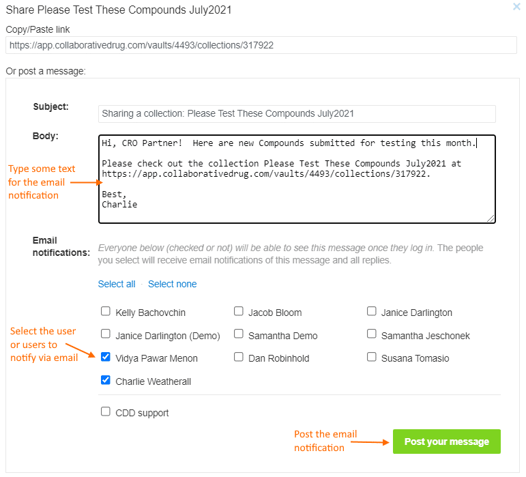
Task: Check the Susana Tomasio checkbox
Action: tap(371, 357)
